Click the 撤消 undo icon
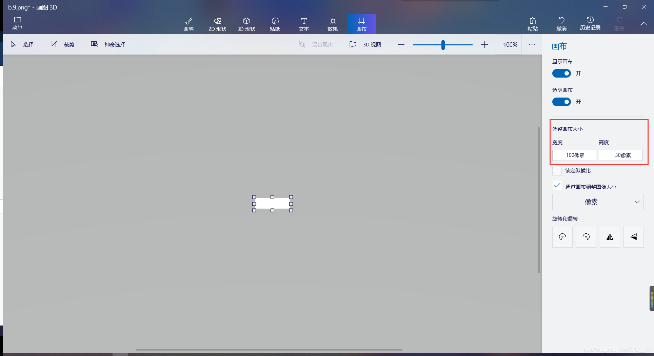Viewport: 654px width, 356px height. [x=561, y=20]
